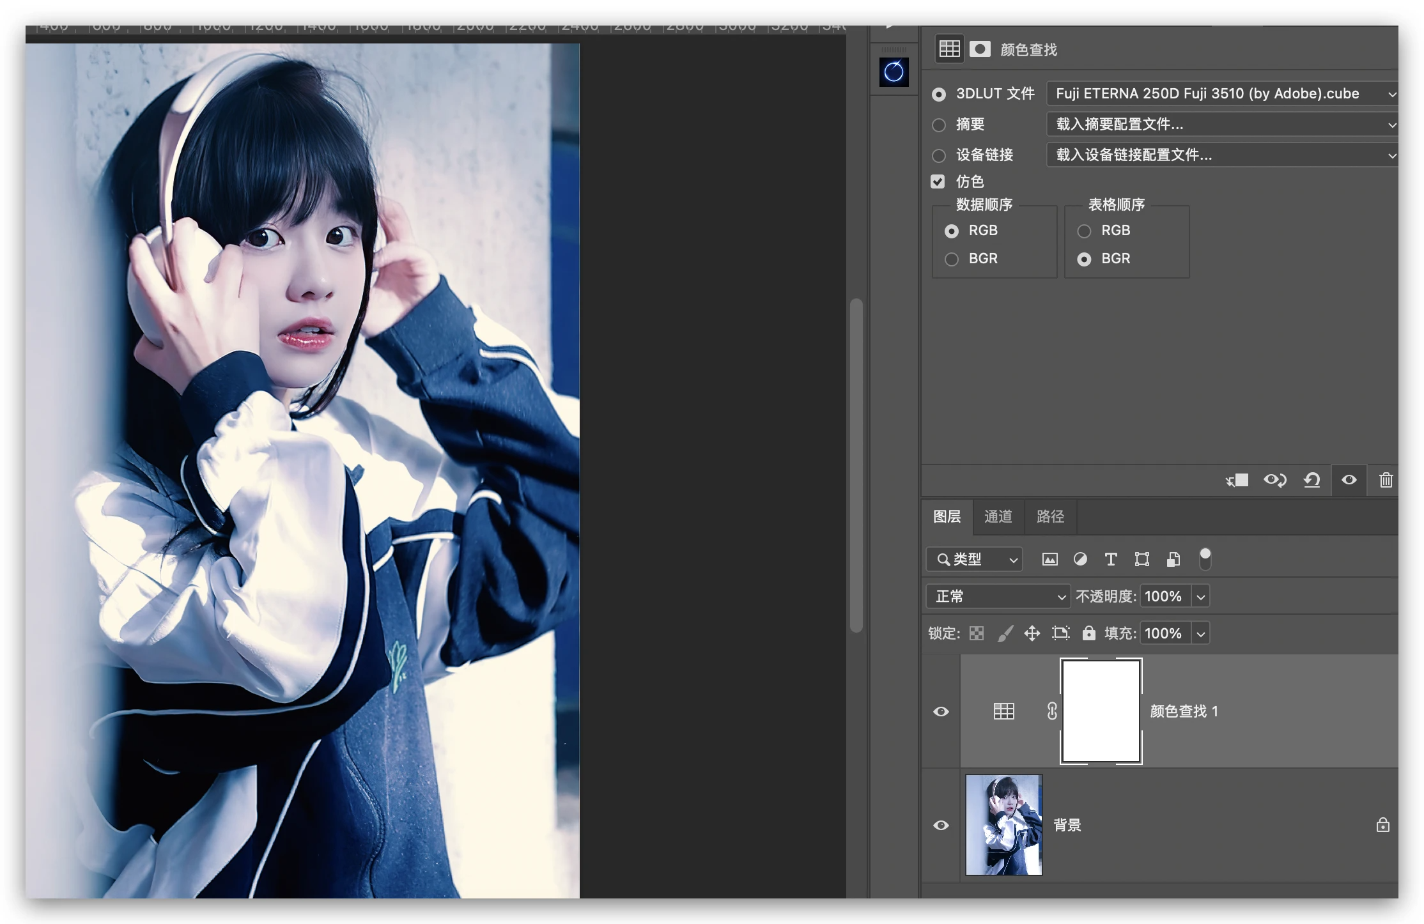Open the 3DLUT file dropdown
This screenshot has width=1424, height=924.
click(x=1222, y=94)
